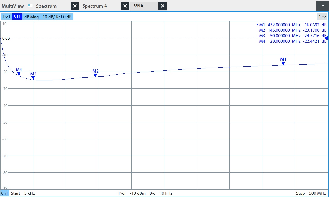Select the Trc1 trace label
Viewport: 329px width, 197px height.
click(x=6, y=17)
